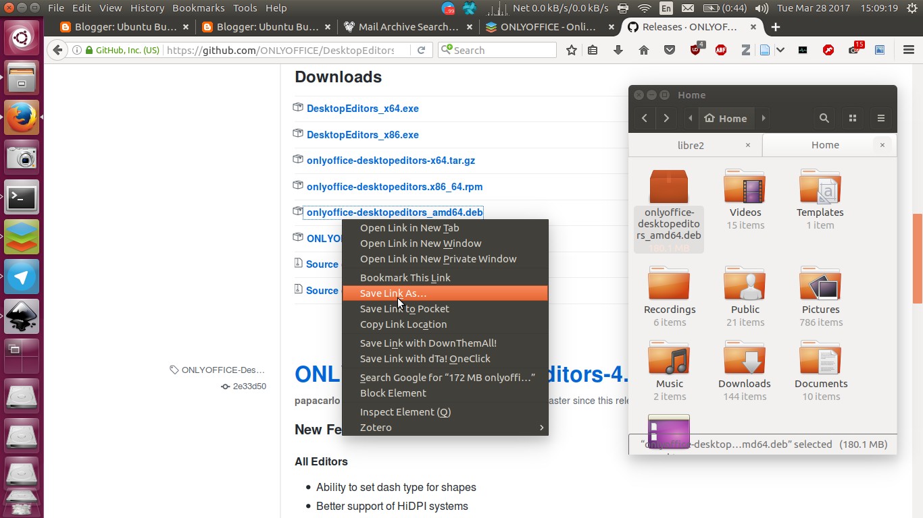Choose Save Link with dTa! OneClick

pyautogui.click(x=445, y=359)
